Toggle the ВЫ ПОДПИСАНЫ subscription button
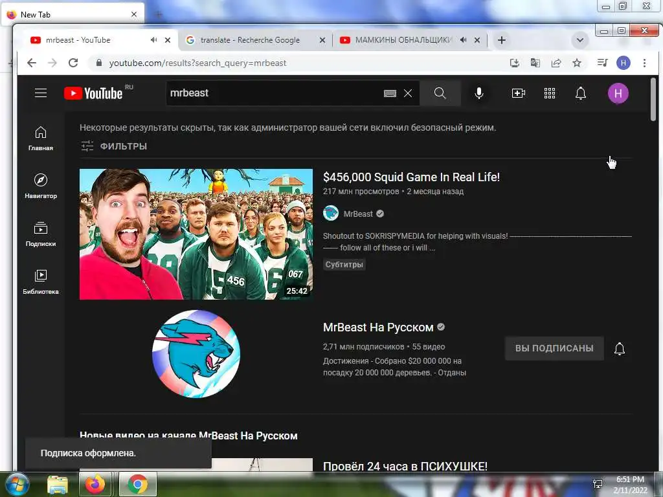The image size is (663, 497). pyautogui.click(x=554, y=348)
